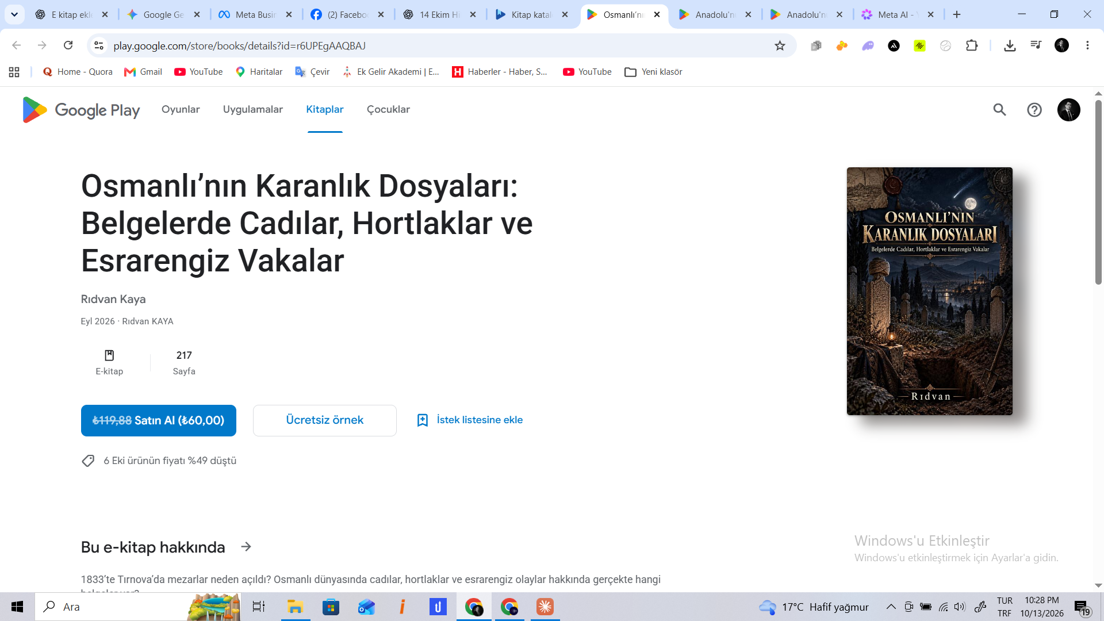The image size is (1104, 621).
Task: Open the Yeni klasör bookmark folder
Action: pyautogui.click(x=653, y=72)
